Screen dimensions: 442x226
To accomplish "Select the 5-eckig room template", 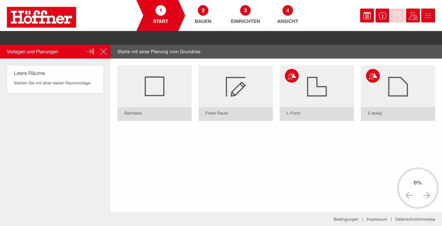I will tap(398, 93).
